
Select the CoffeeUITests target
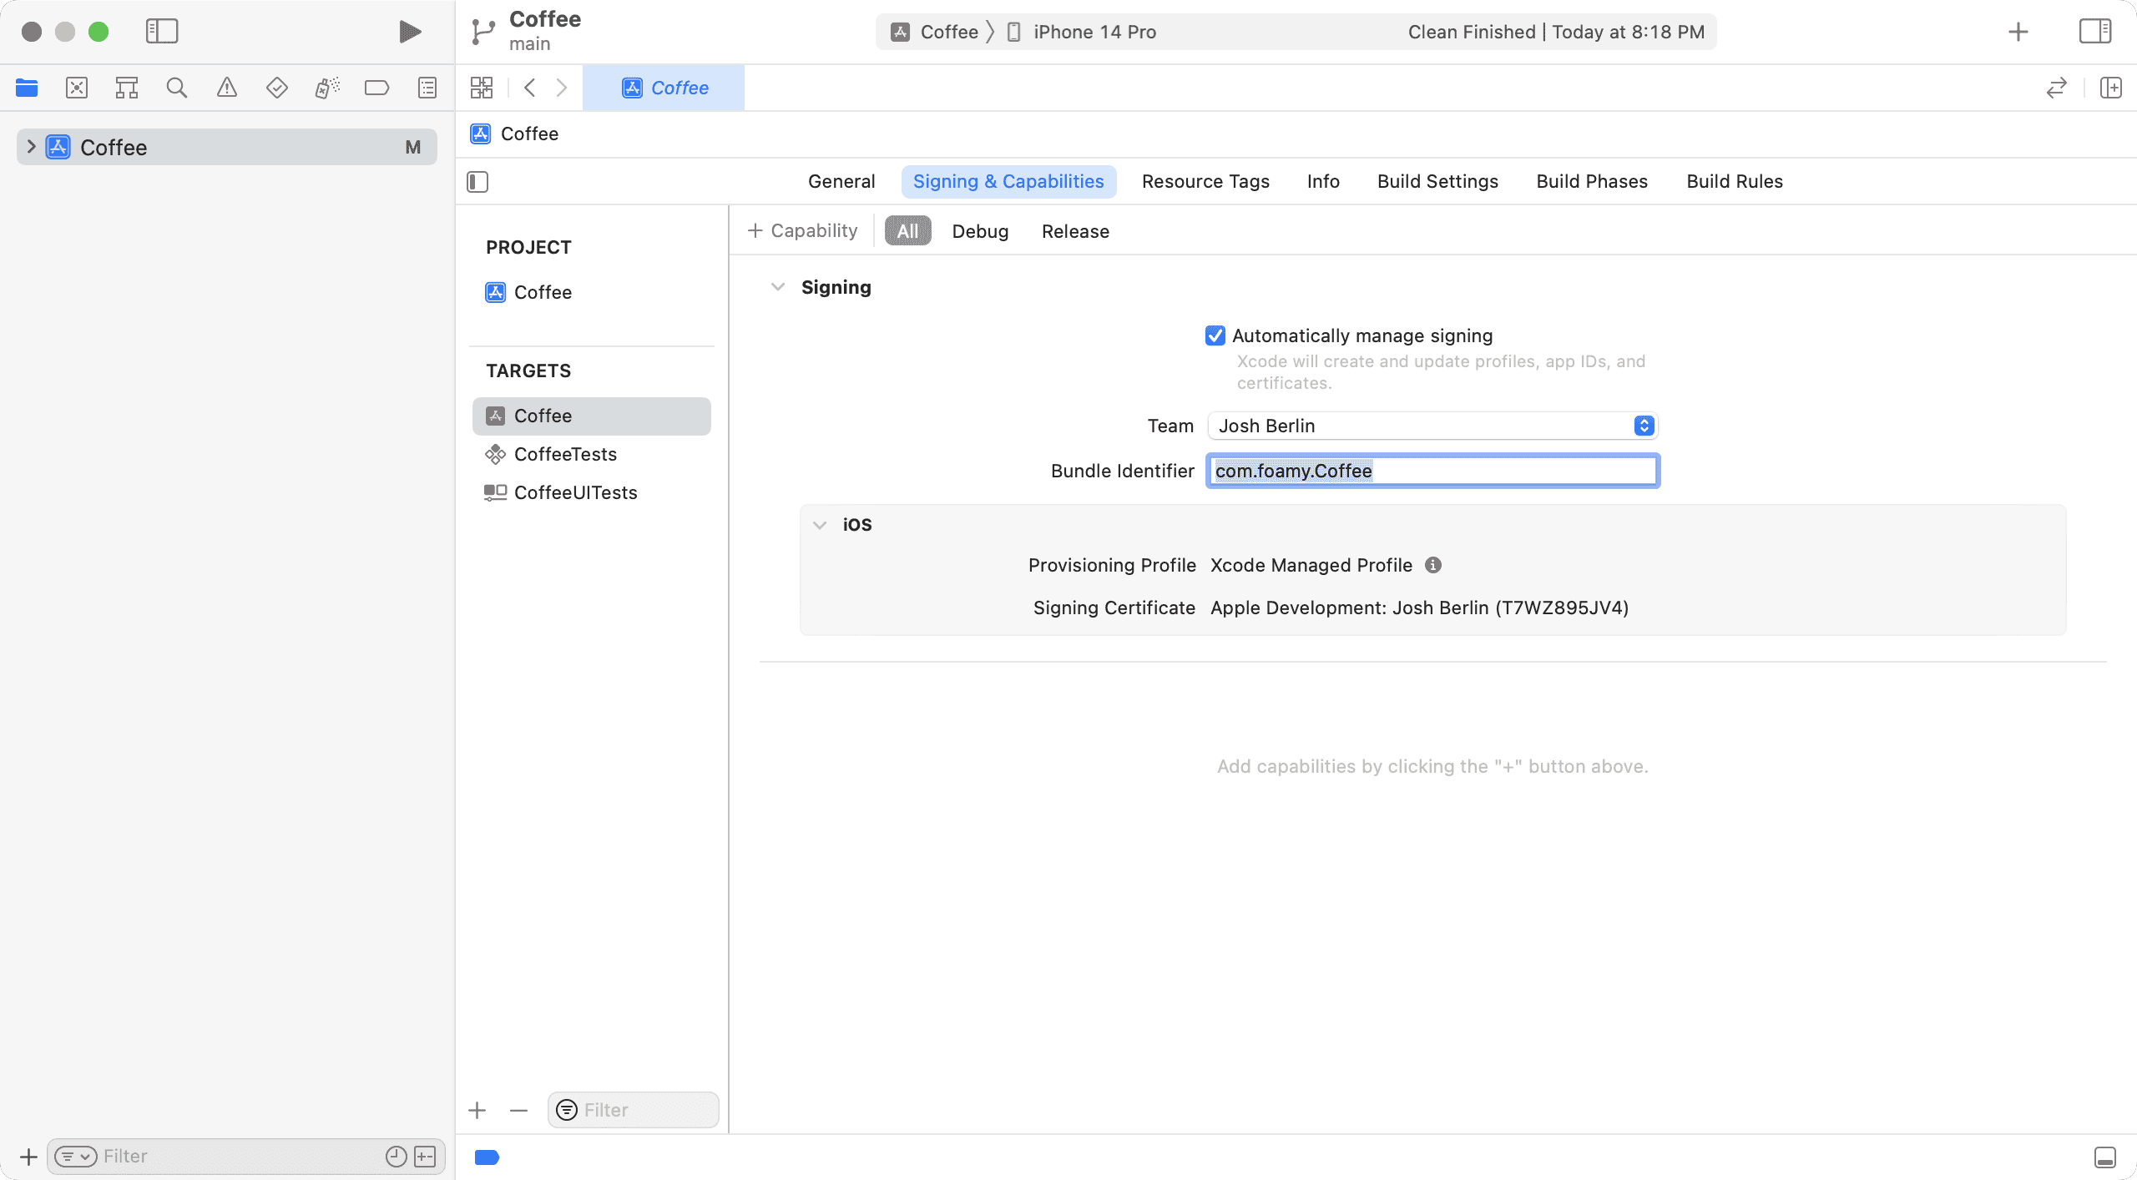[574, 492]
